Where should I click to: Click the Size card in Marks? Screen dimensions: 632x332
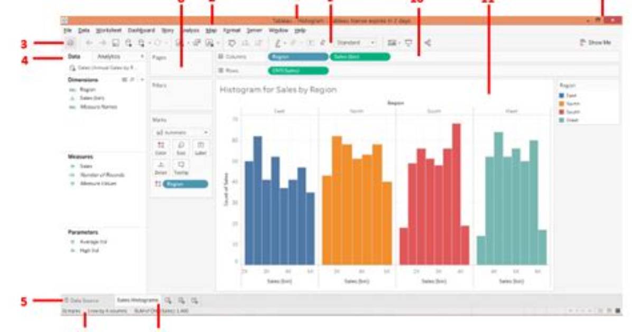(181, 148)
